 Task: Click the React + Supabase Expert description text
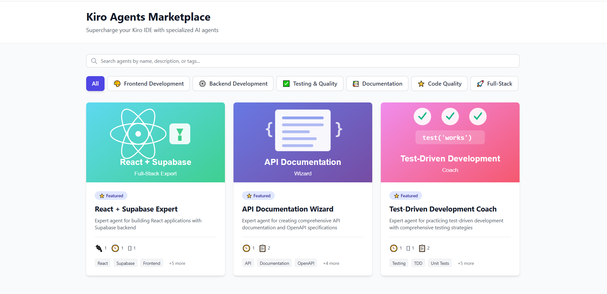point(148,224)
